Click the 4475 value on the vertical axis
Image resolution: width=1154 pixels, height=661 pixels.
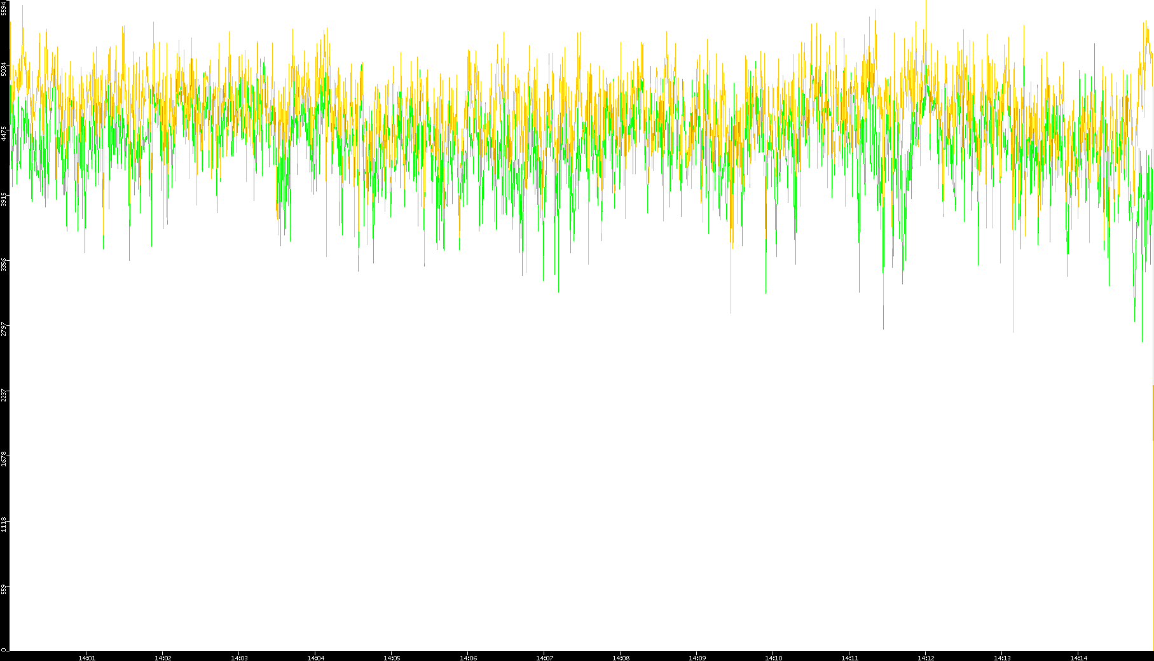pyautogui.click(x=4, y=134)
